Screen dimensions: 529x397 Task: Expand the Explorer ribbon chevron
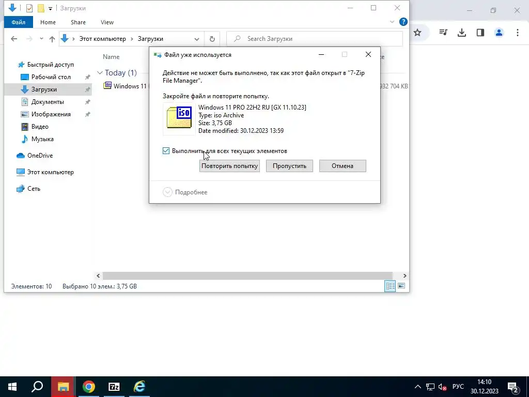392,22
